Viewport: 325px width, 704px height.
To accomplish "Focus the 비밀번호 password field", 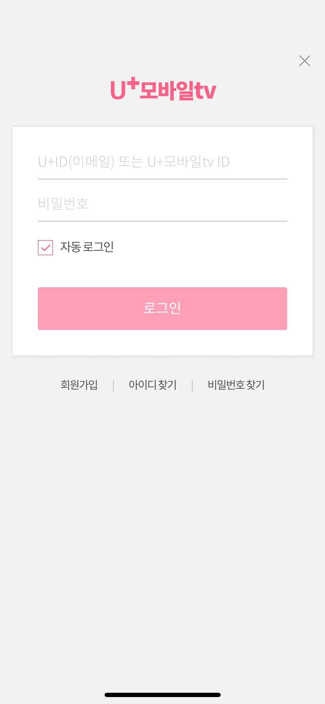I will tap(162, 204).
